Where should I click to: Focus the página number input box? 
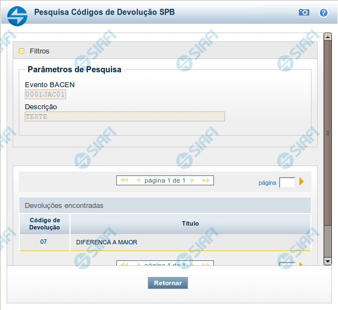click(287, 183)
